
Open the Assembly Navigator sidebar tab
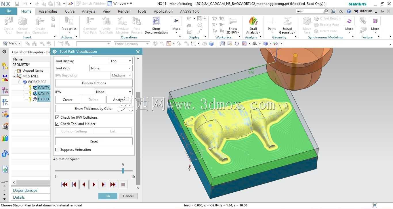pos(5,66)
